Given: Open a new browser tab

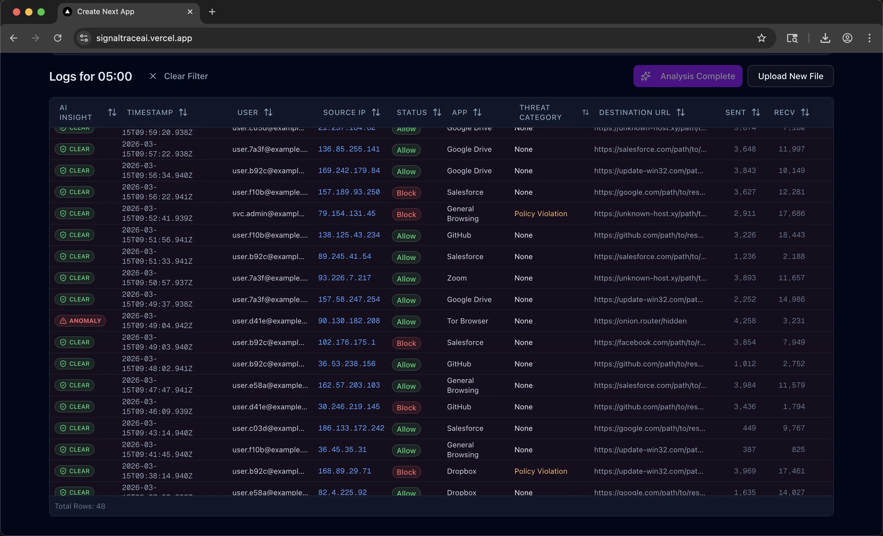Looking at the screenshot, I should coord(212,11).
